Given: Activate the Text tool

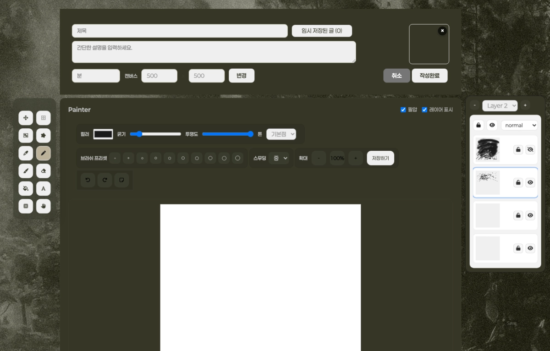Looking at the screenshot, I should tap(44, 188).
